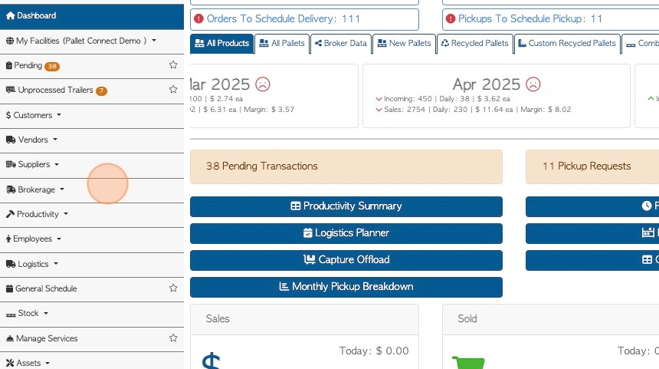Click the Employees person icon
659x369 pixels.
[8, 239]
